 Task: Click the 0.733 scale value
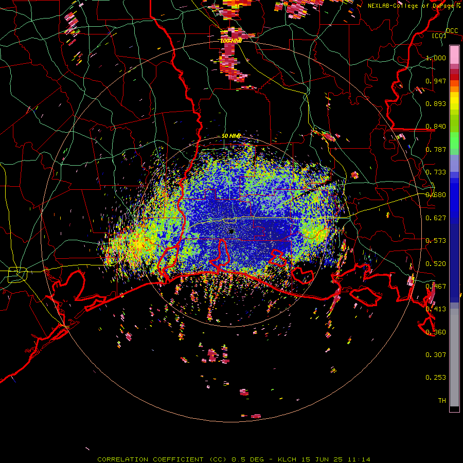click(x=436, y=172)
